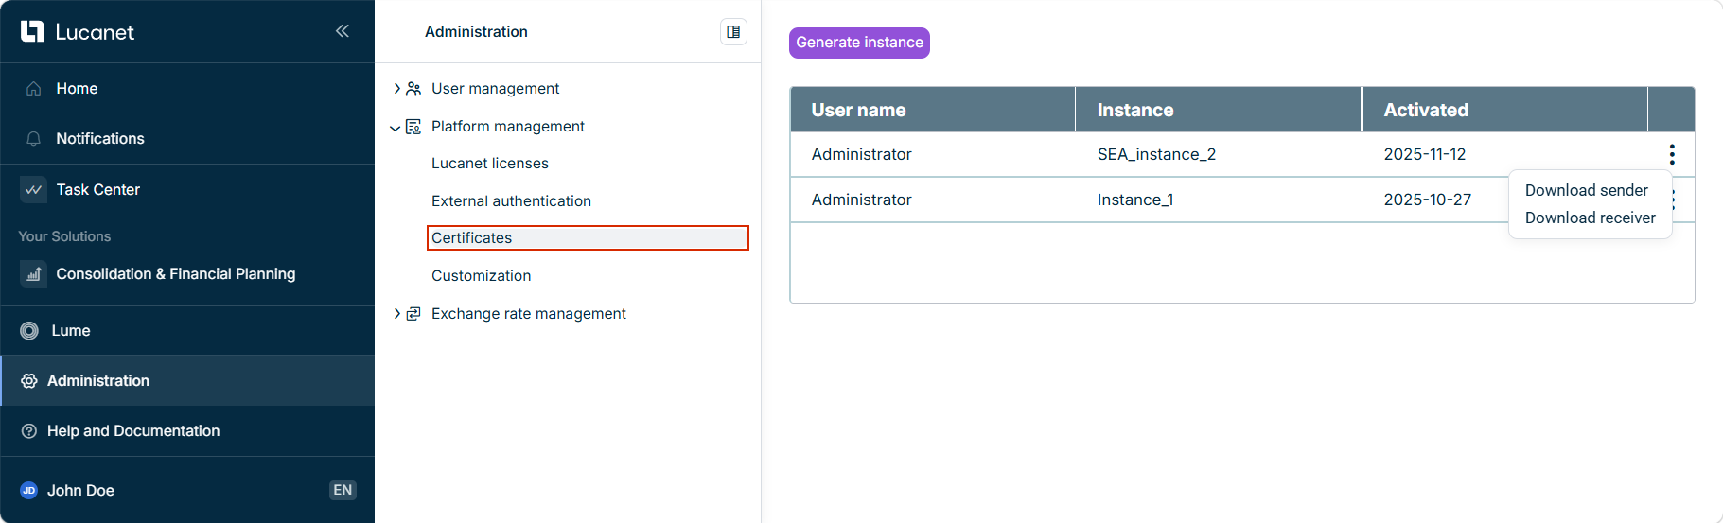Click the Administration panel title
Screen dimensions: 1723x523
pos(476,31)
